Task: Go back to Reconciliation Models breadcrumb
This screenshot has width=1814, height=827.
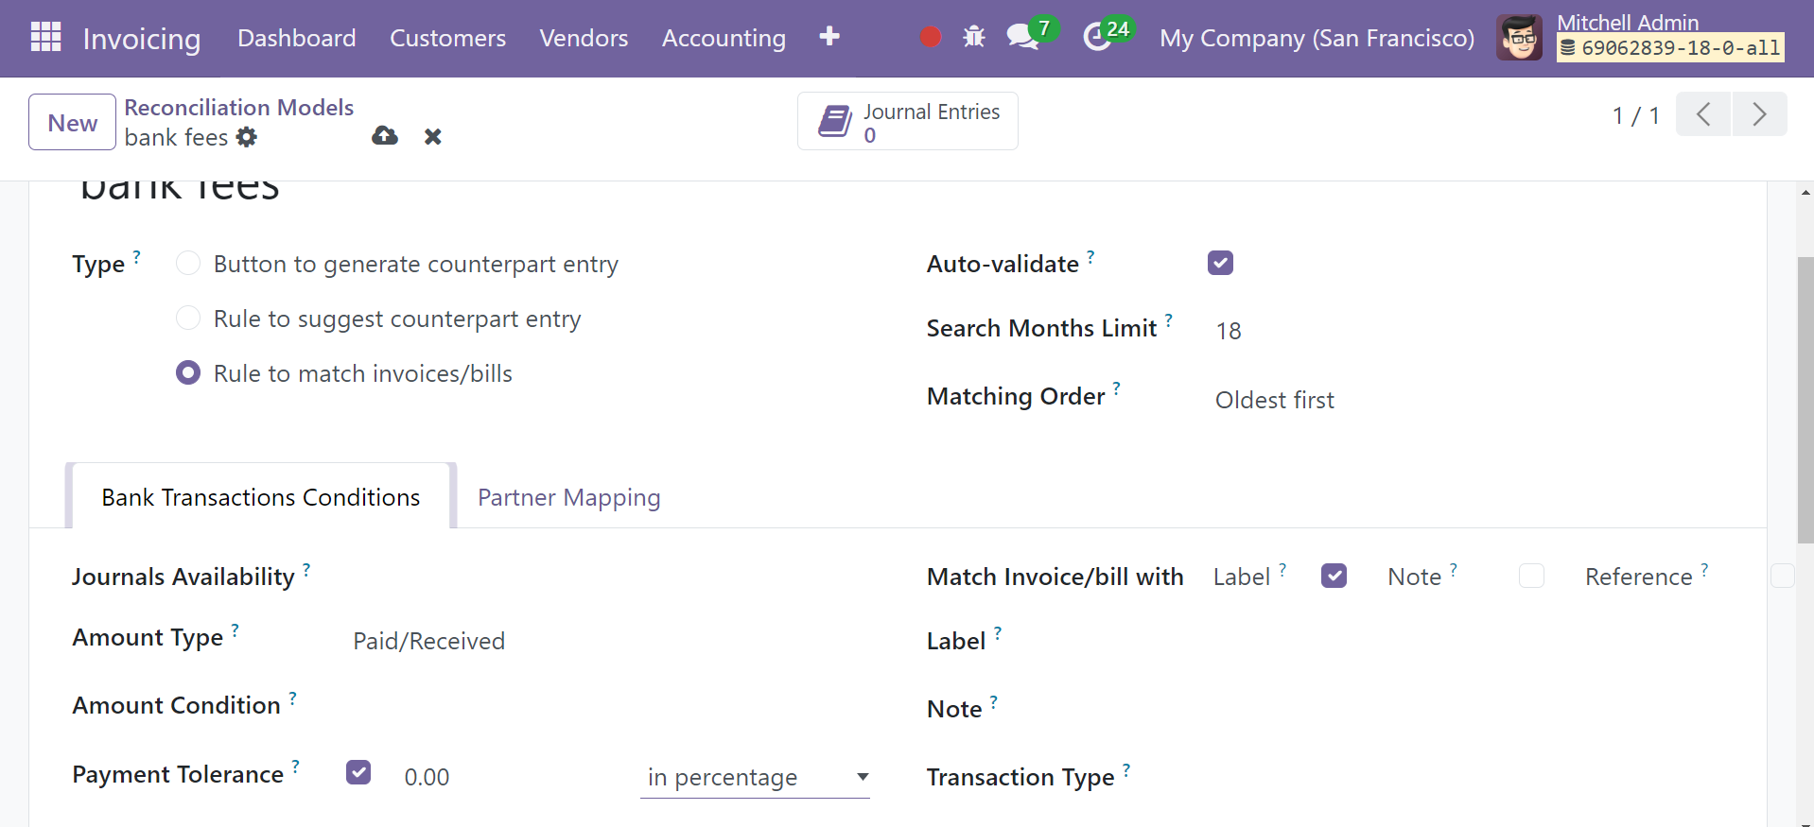Action: click(239, 107)
